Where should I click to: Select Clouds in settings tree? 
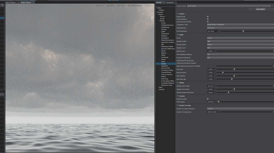164,64
